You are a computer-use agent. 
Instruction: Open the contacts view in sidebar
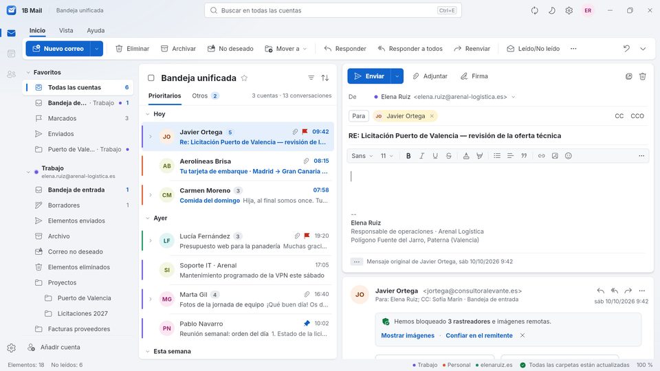pos(12,74)
